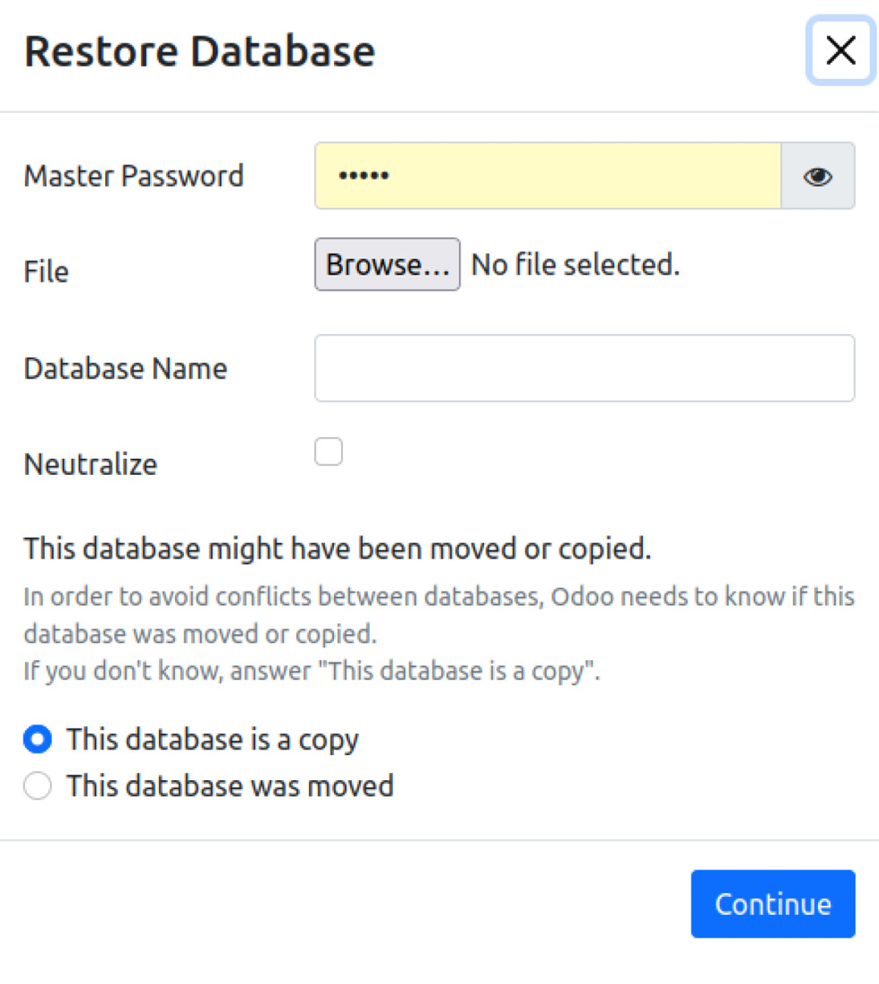The image size is (879, 984).
Task: Close the Restore Database dialog
Action: [840, 50]
